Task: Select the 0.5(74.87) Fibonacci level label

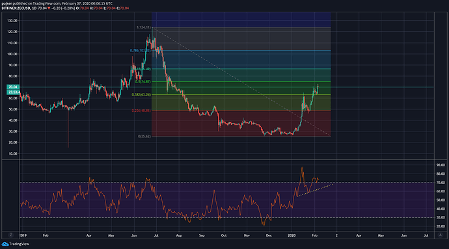Action: tap(143, 82)
